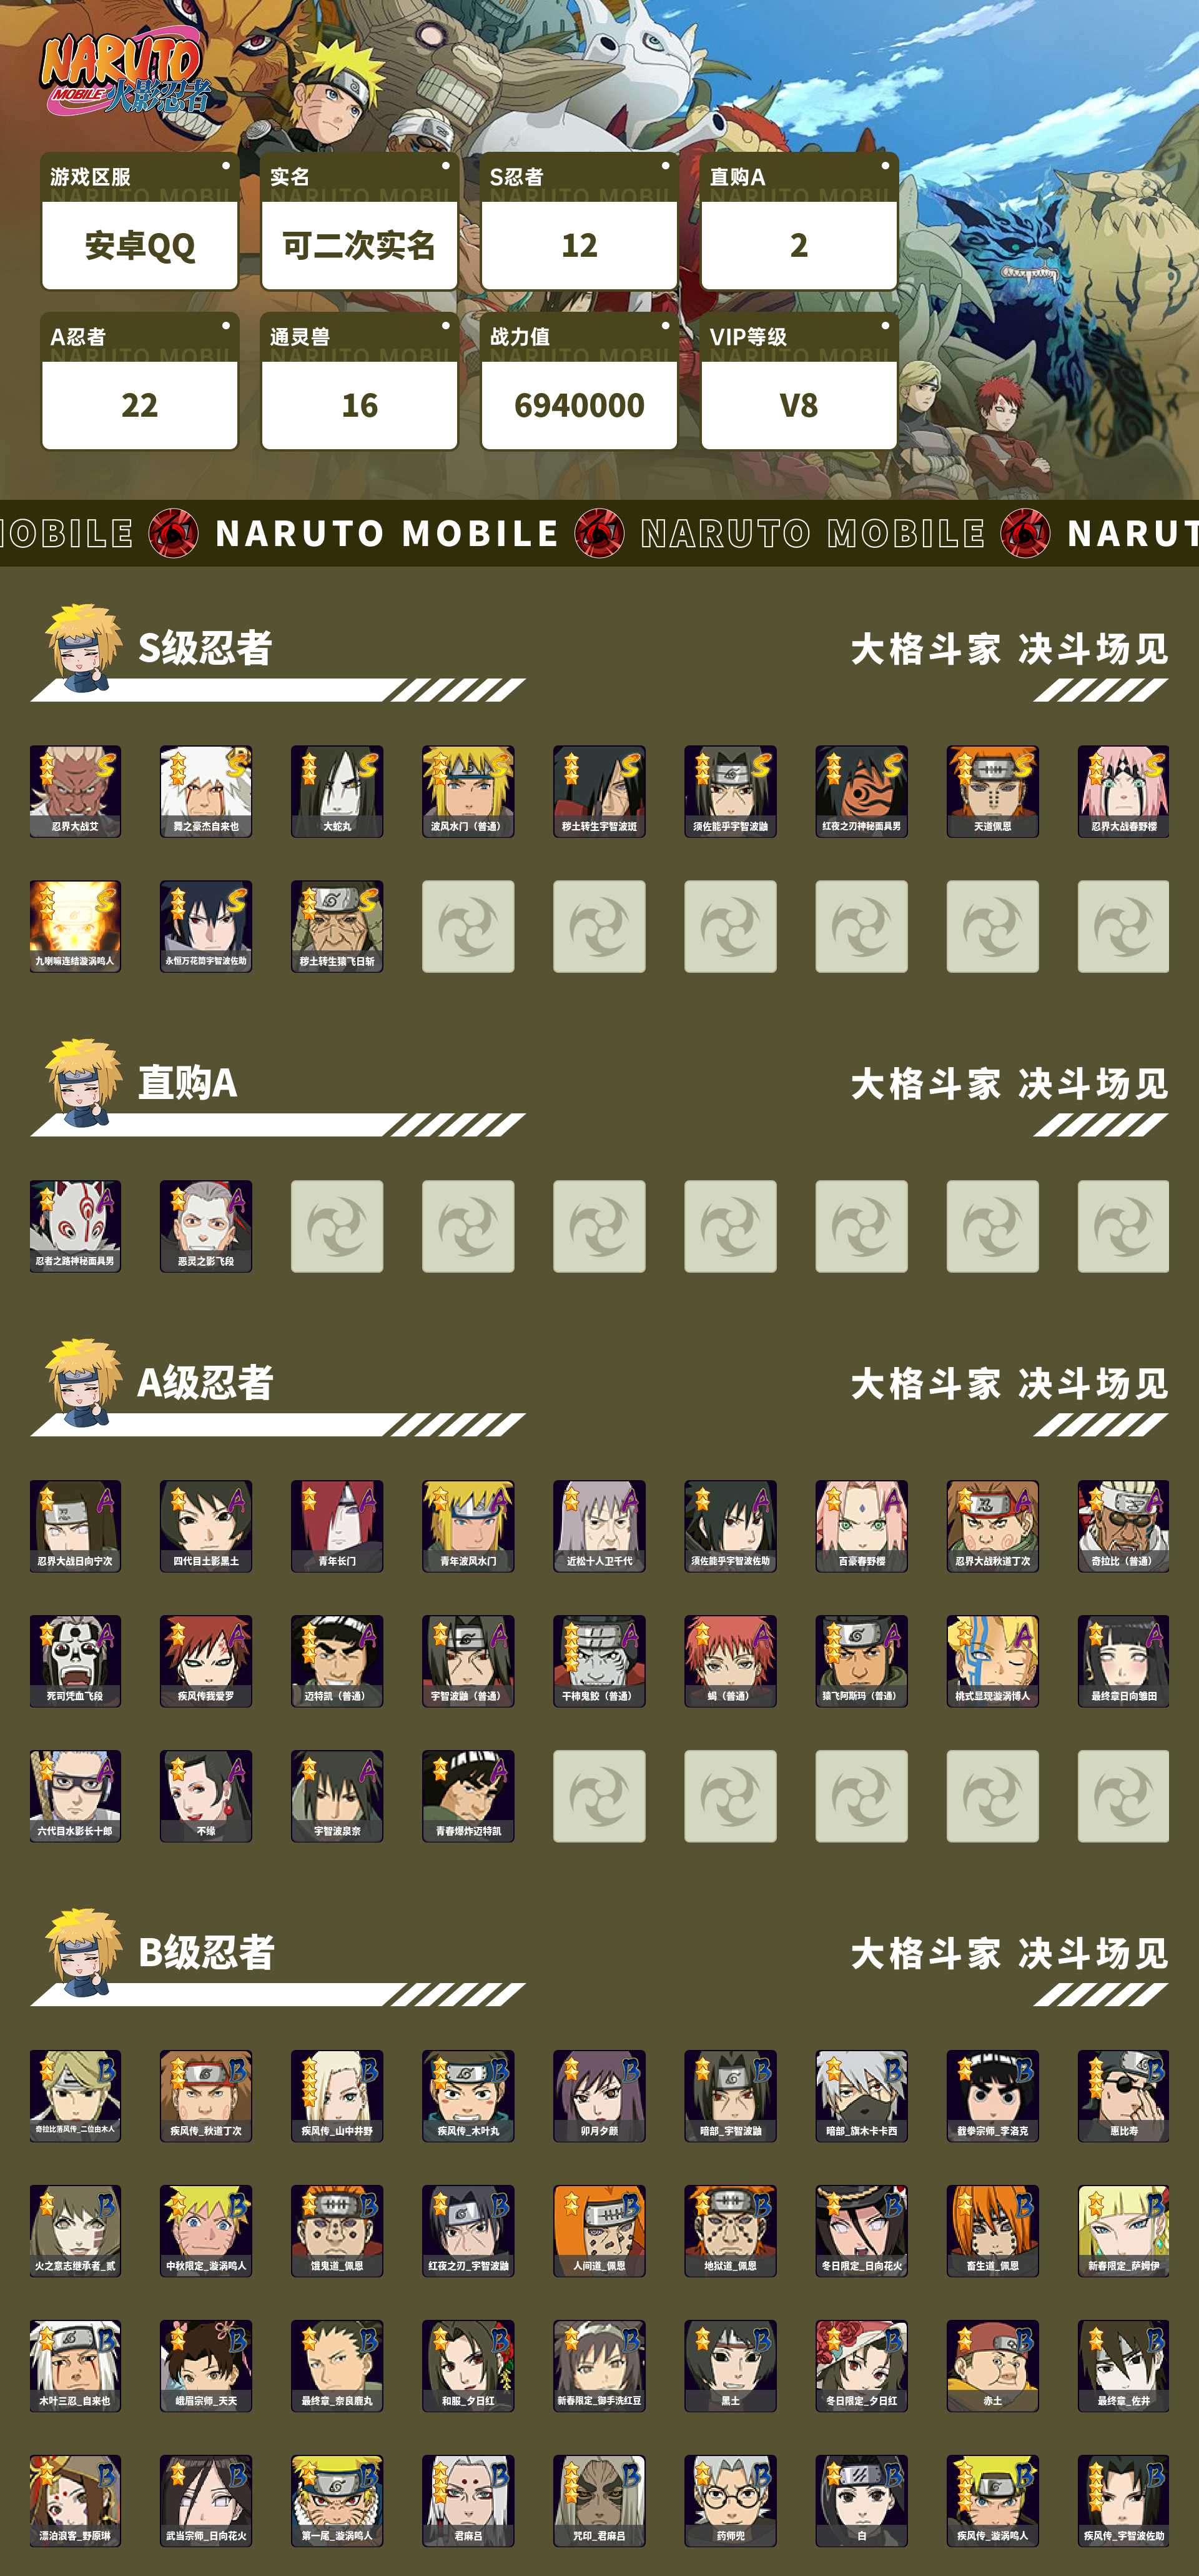
Task: Select 恶灵之影飞段 direct-purchase icon
Action: [206, 1226]
